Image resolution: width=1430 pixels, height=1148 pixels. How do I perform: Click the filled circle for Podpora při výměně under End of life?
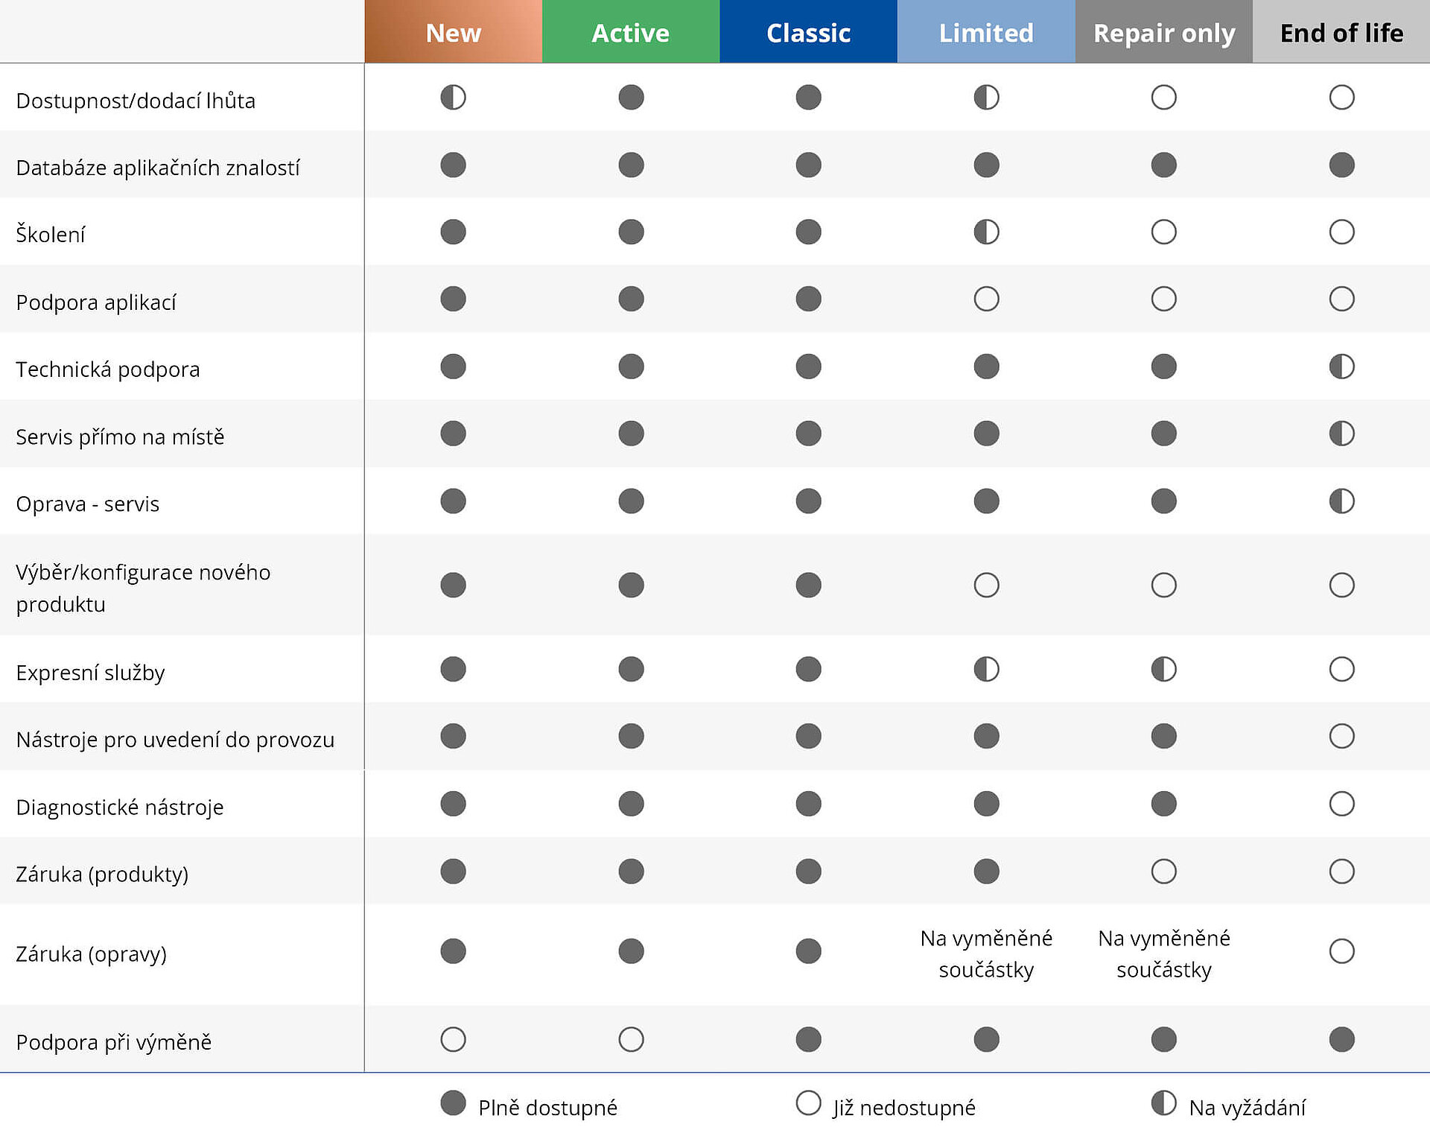(1341, 1039)
